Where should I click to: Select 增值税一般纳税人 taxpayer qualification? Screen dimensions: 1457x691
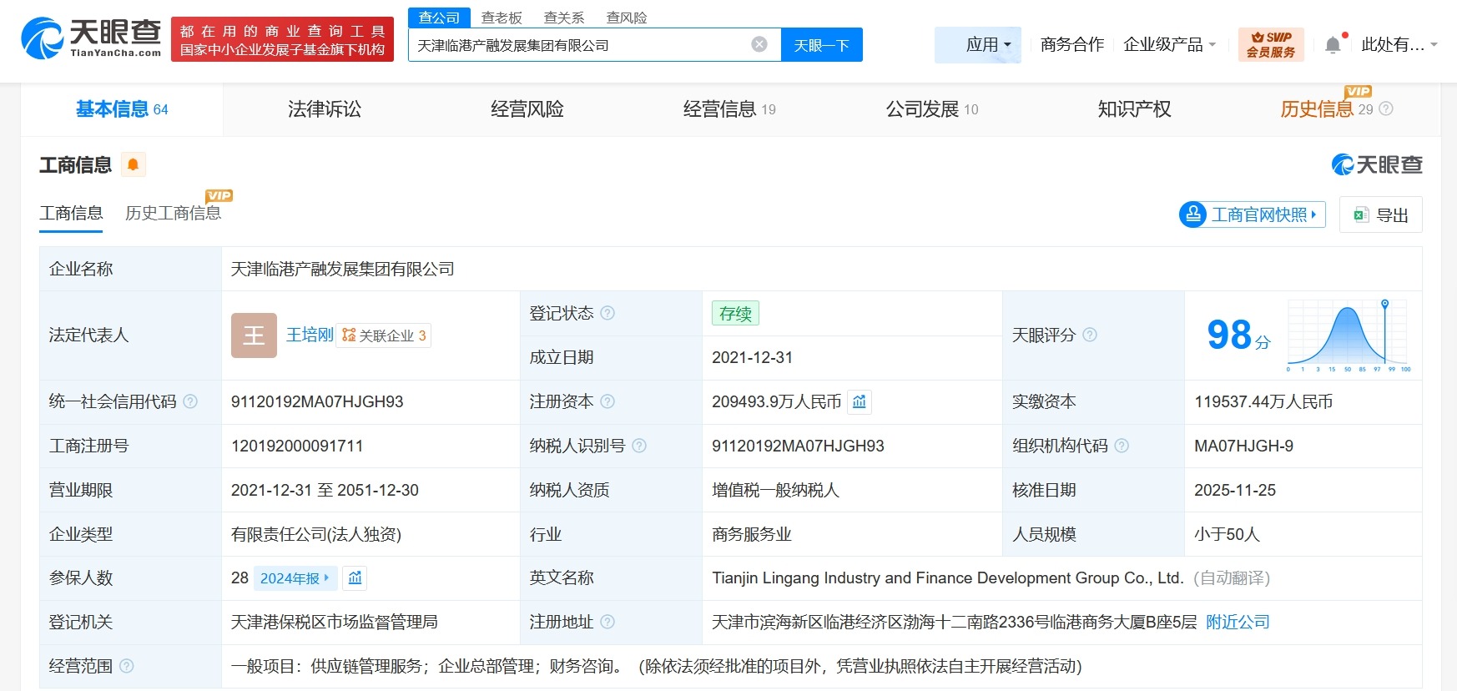(775, 490)
